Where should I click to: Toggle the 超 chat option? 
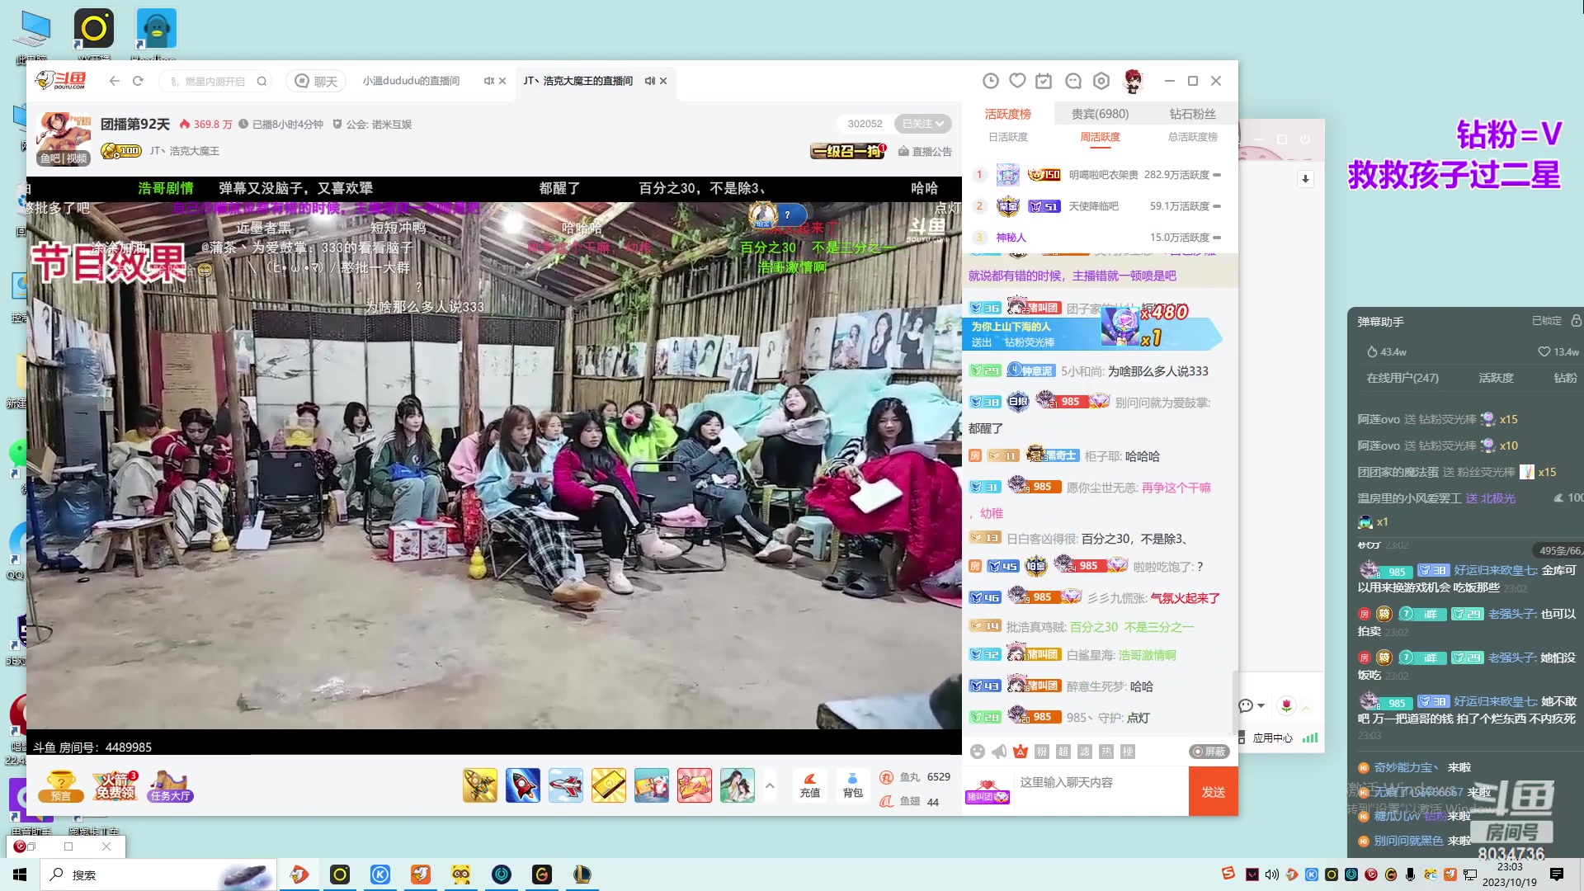pos(1063,752)
